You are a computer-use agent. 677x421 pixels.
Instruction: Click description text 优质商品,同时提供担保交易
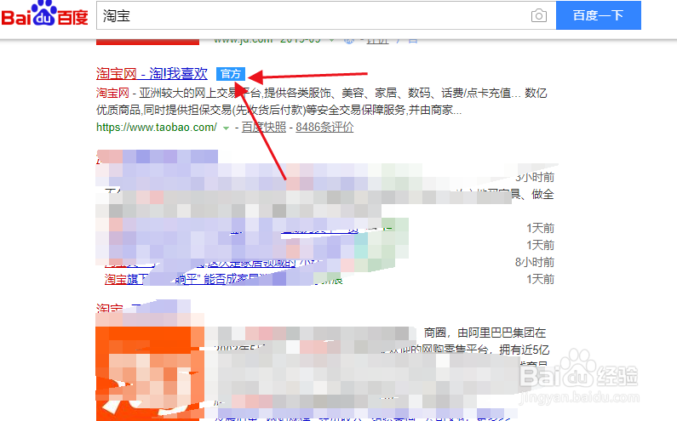[164, 110]
